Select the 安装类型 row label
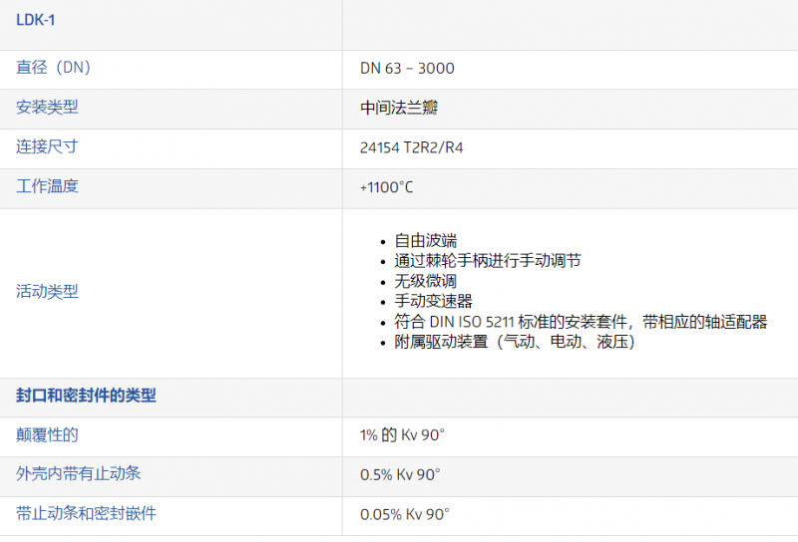The height and width of the screenshot is (542, 798). [x=47, y=107]
